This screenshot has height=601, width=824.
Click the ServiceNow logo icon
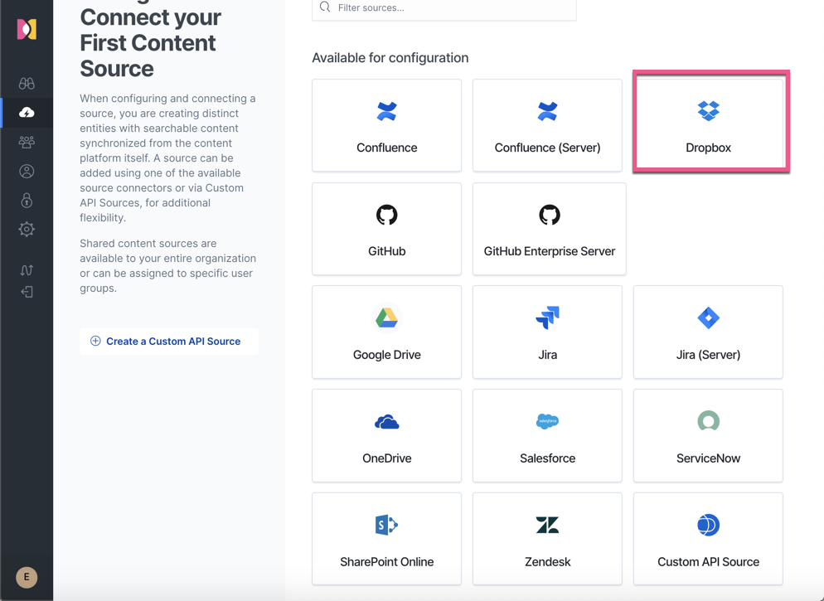pyautogui.click(x=709, y=421)
